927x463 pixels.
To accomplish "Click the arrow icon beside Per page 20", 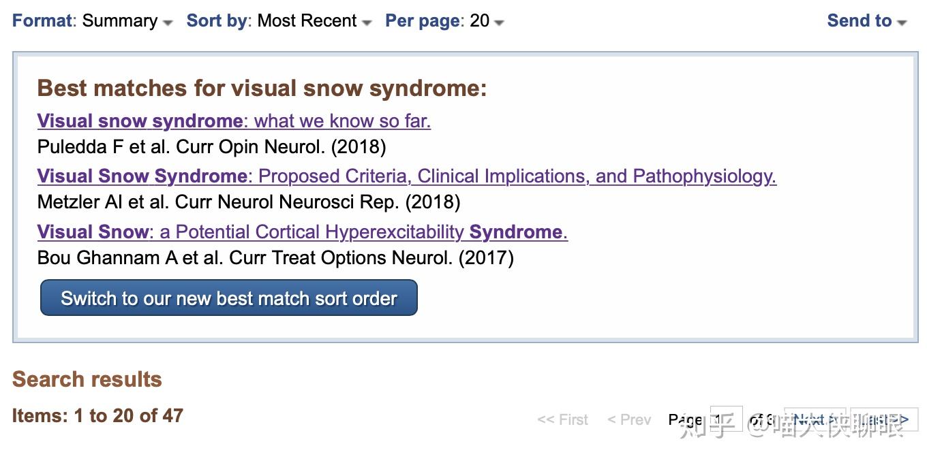I will 499,22.
